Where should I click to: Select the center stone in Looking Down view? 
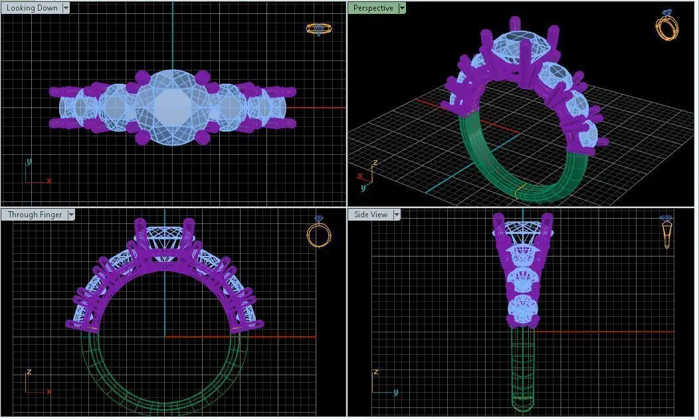point(173,108)
